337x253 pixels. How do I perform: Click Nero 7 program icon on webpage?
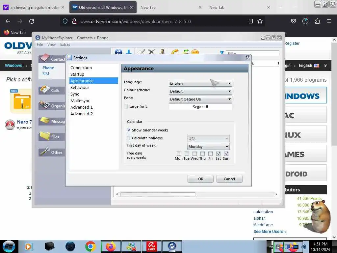(x=10, y=125)
